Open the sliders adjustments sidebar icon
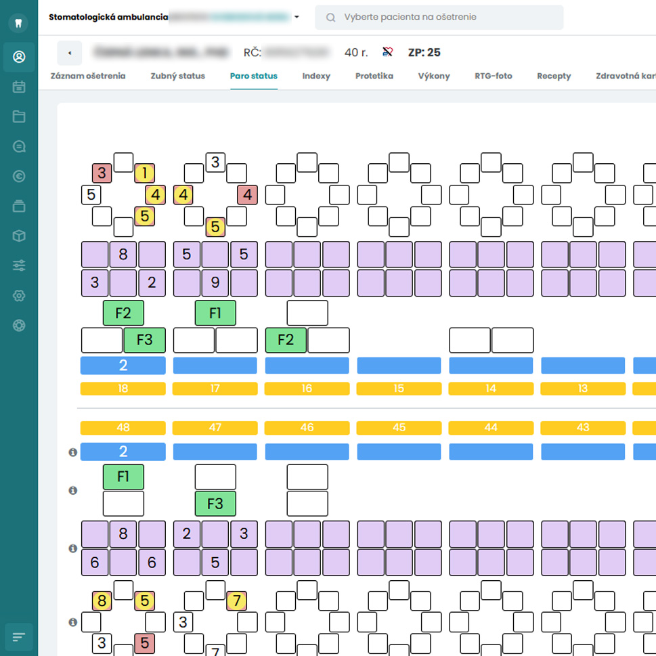The width and height of the screenshot is (656, 656). (19, 265)
